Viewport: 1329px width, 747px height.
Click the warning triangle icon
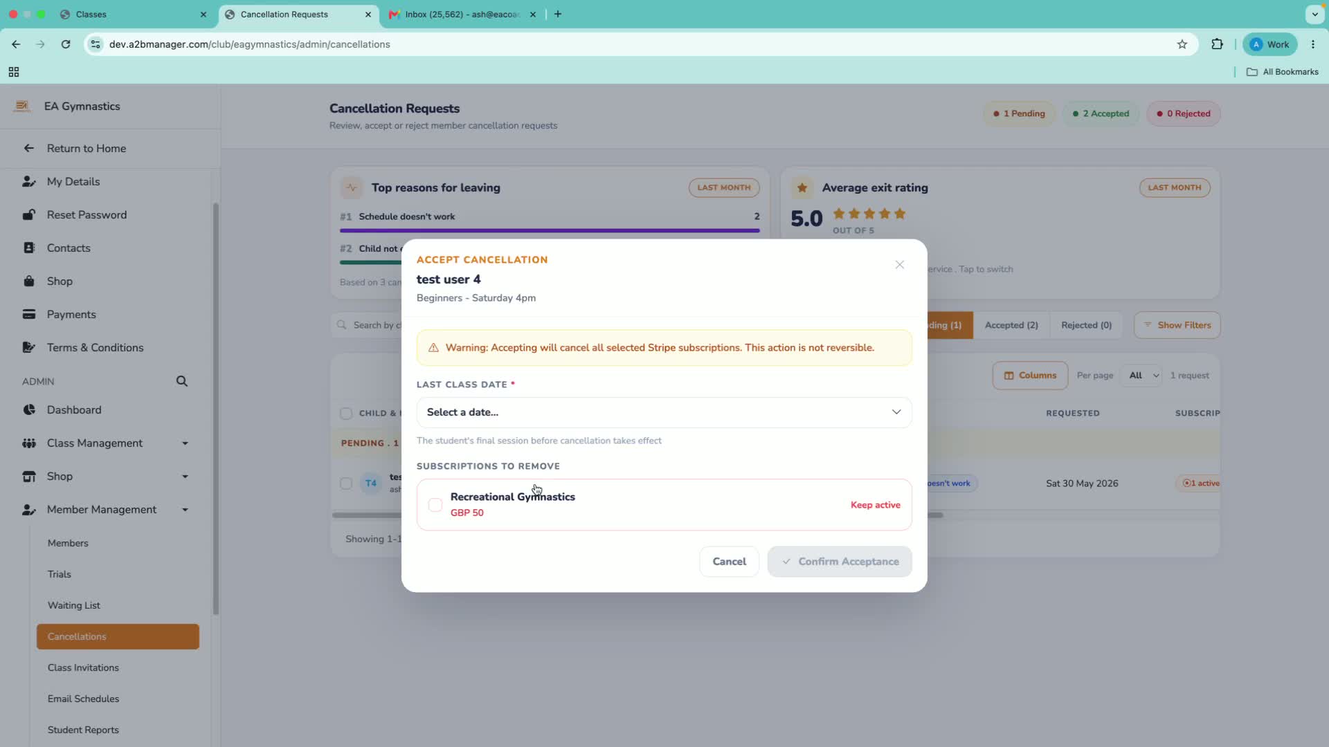coord(433,348)
